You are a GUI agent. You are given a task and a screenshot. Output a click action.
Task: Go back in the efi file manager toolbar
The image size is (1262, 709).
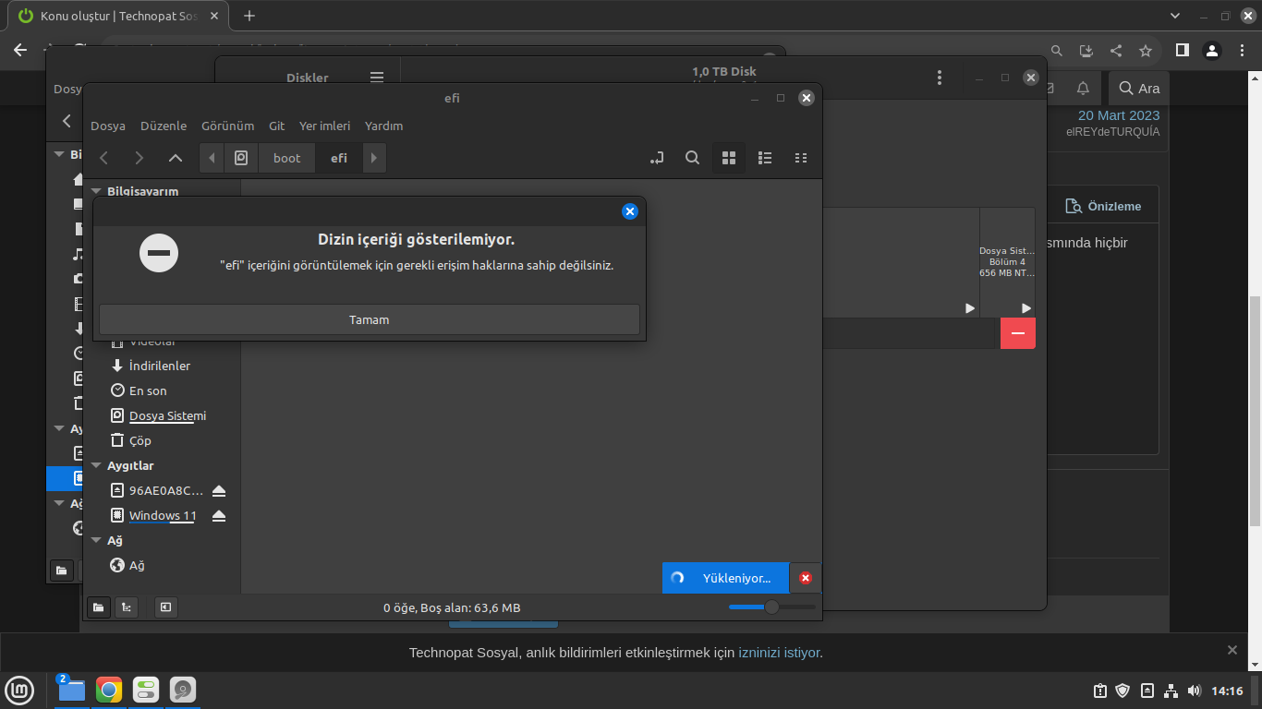[x=104, y=158]
